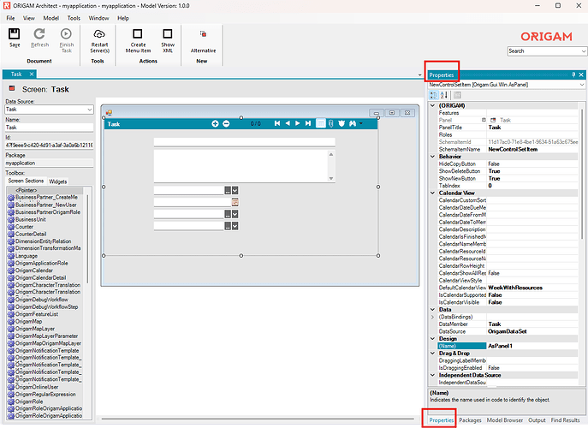
Task: Select OrigamOnlineUser item in Toolbox
Action: coord(37,387)
